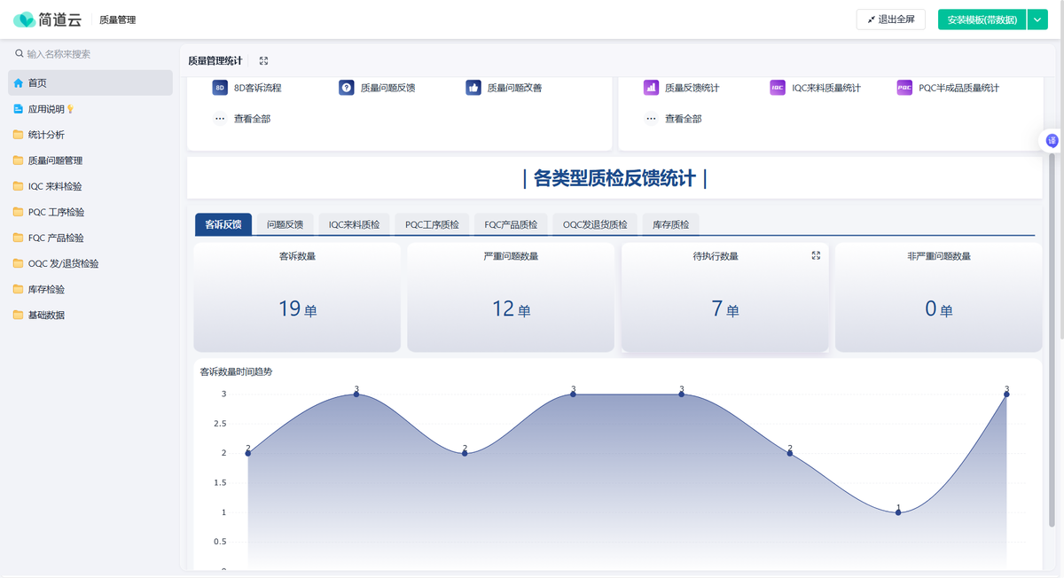Select the 客诉反馈 tab
Viewport: 1064px width, 578px height.
pyautogui.click(x=223, y=224)
